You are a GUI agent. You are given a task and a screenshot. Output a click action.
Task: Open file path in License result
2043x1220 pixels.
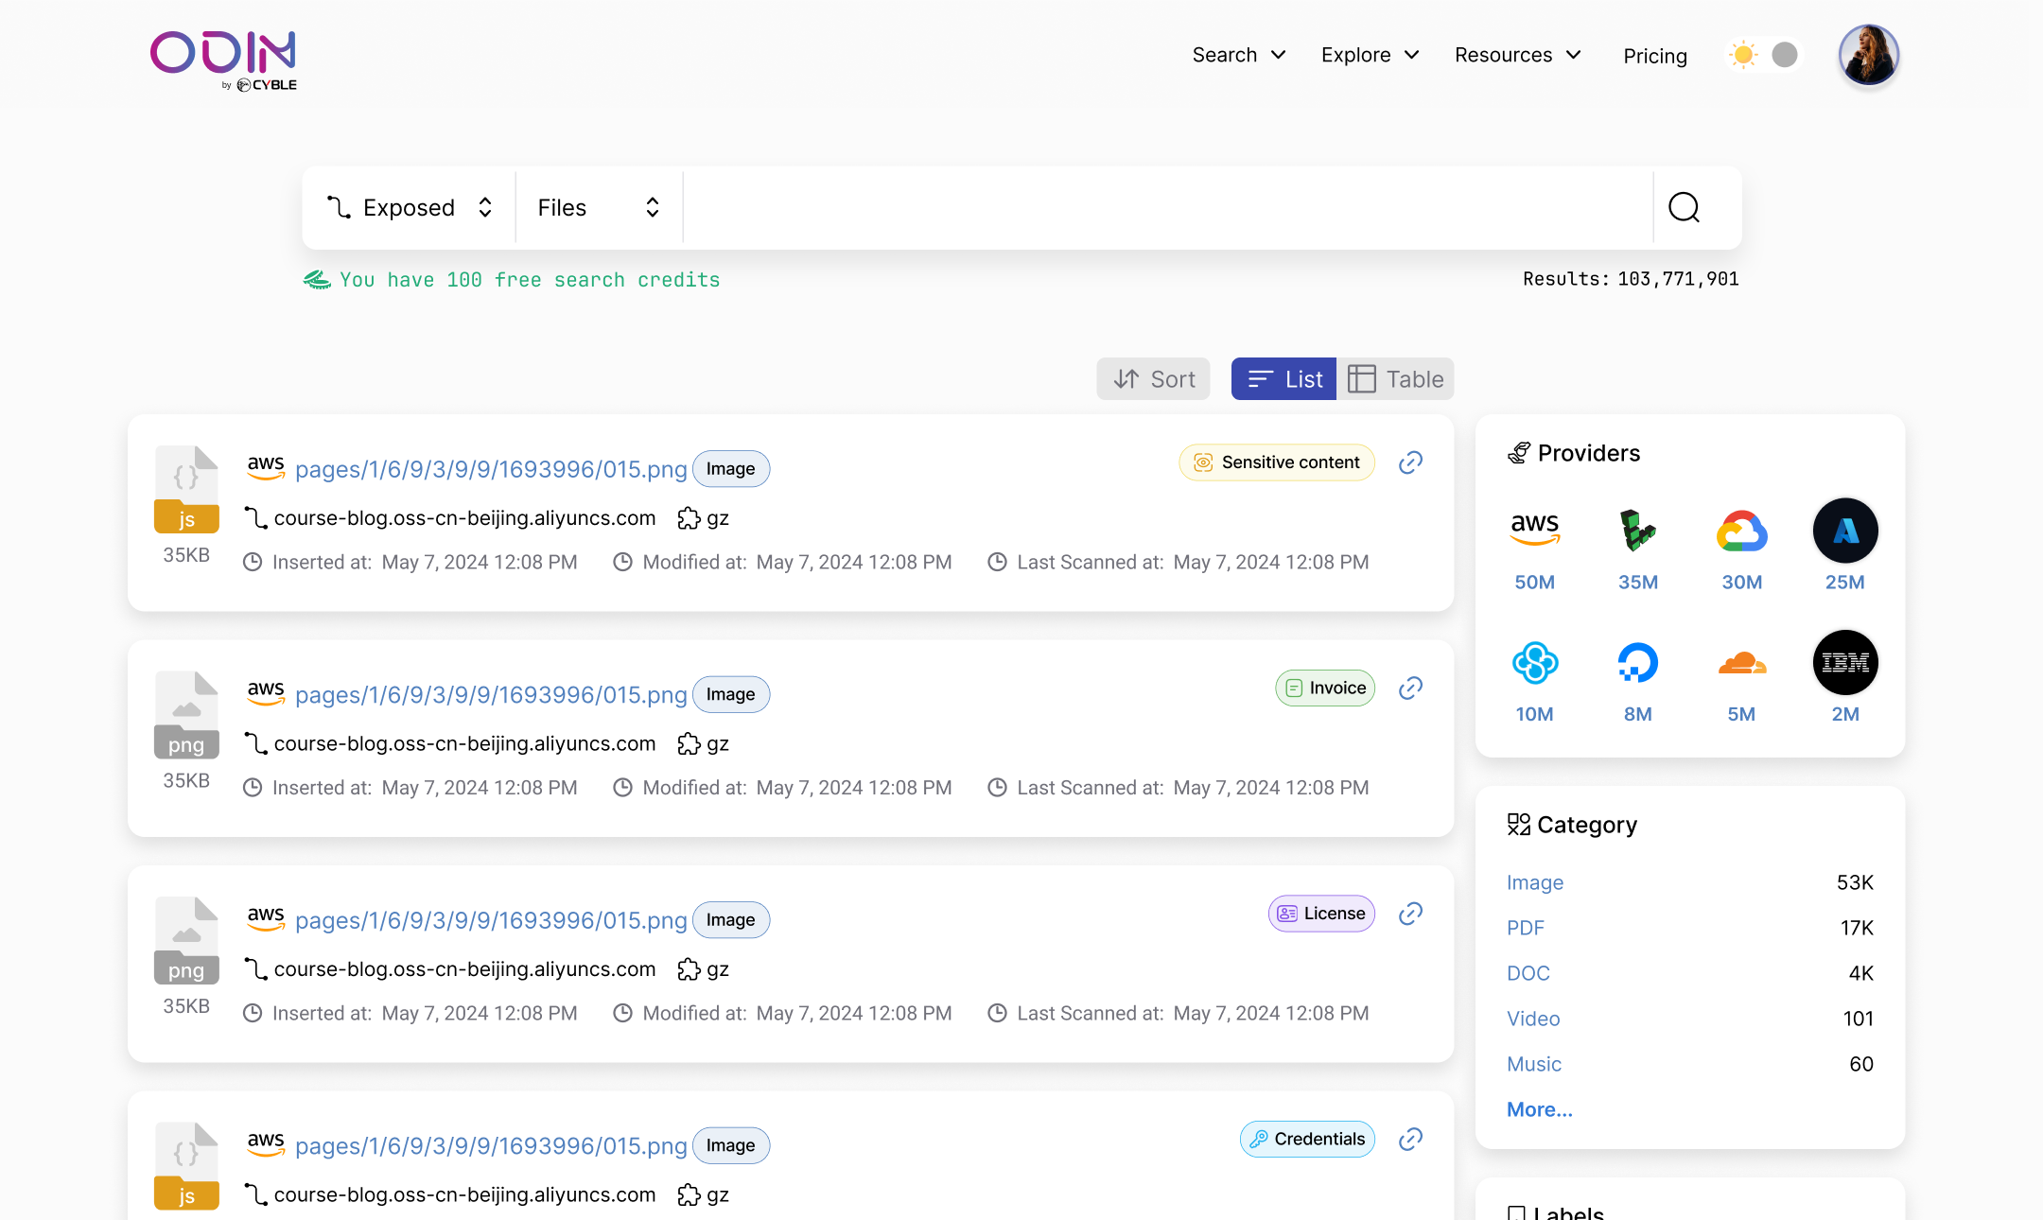coord(491,920)
